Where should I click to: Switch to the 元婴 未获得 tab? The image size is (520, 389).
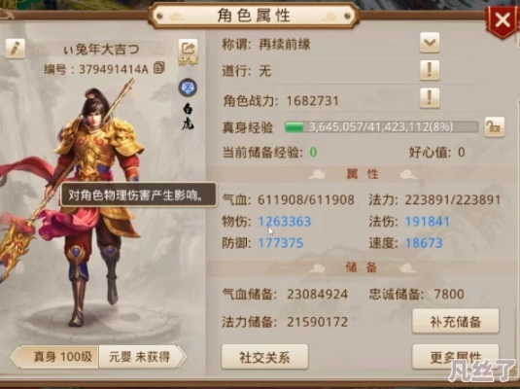141,357
